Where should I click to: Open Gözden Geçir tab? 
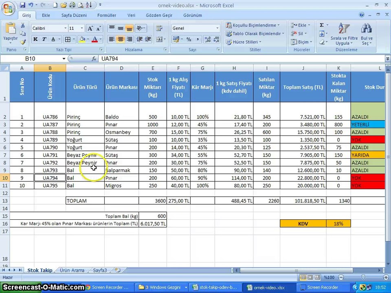tap(159, 15)
